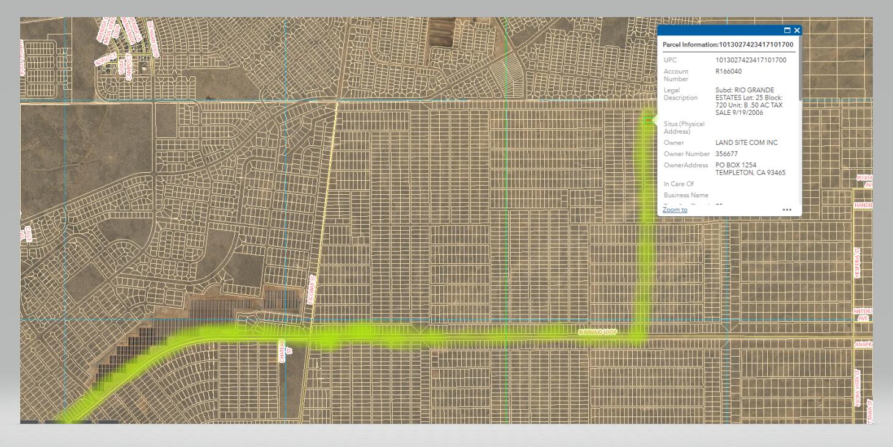Click the UPC value 1013027423417101700
Viewport: 893px width, 447px height.
click(x=751, y=60)
